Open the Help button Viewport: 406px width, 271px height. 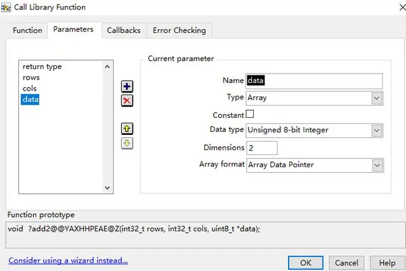[x=387, y=263]
